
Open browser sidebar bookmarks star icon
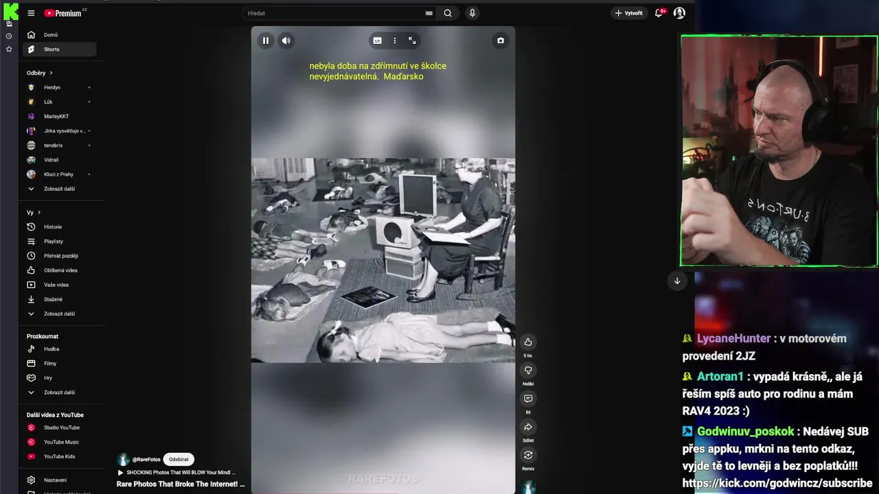9,49
